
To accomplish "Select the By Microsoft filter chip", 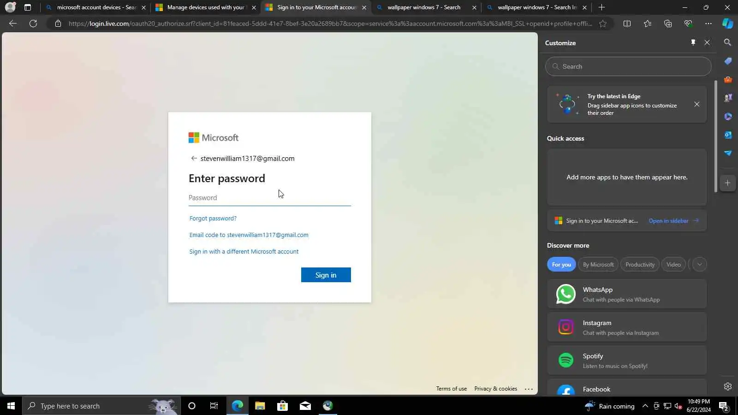I will click(x=598, y=264).
